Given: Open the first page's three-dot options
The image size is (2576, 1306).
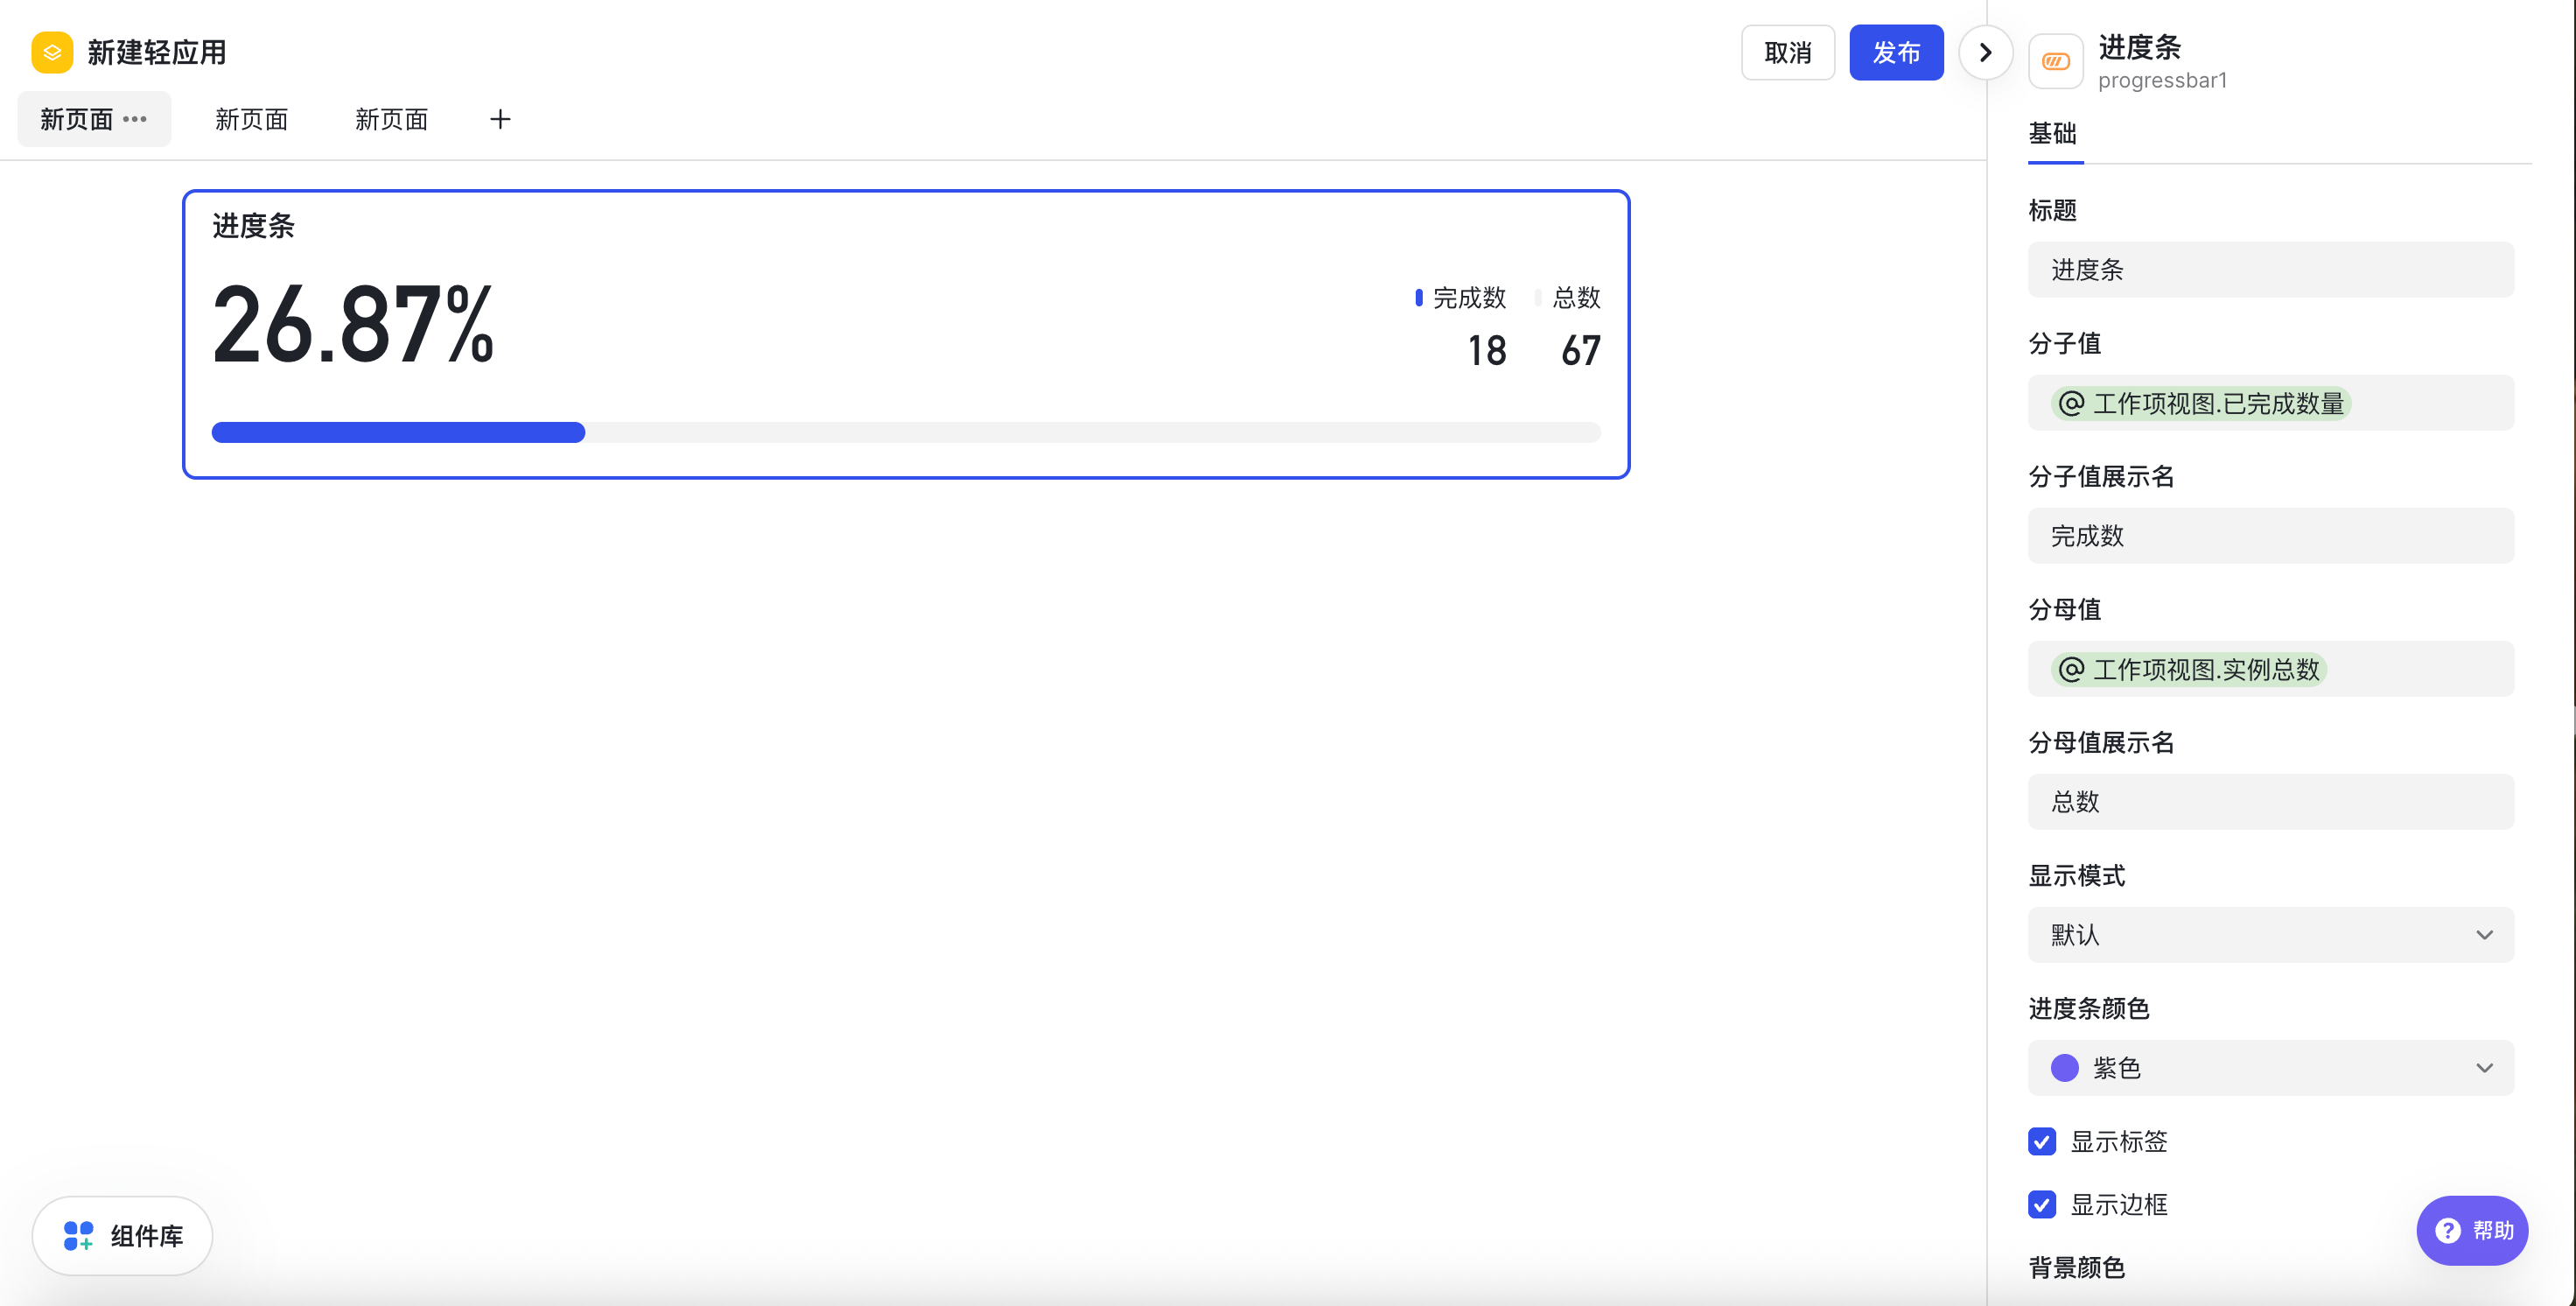Looking at the screenshot, I should [x=135, y=119].
